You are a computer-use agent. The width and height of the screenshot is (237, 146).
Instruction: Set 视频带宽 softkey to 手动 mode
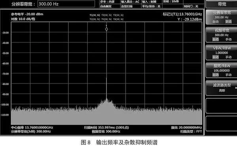click(x=228, y=39)
